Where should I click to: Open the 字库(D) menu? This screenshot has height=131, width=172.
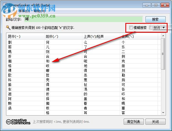24,11
